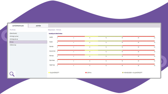Click the yellow segment on Hétfő timeline
168x94 pixels.
[91, 36]
